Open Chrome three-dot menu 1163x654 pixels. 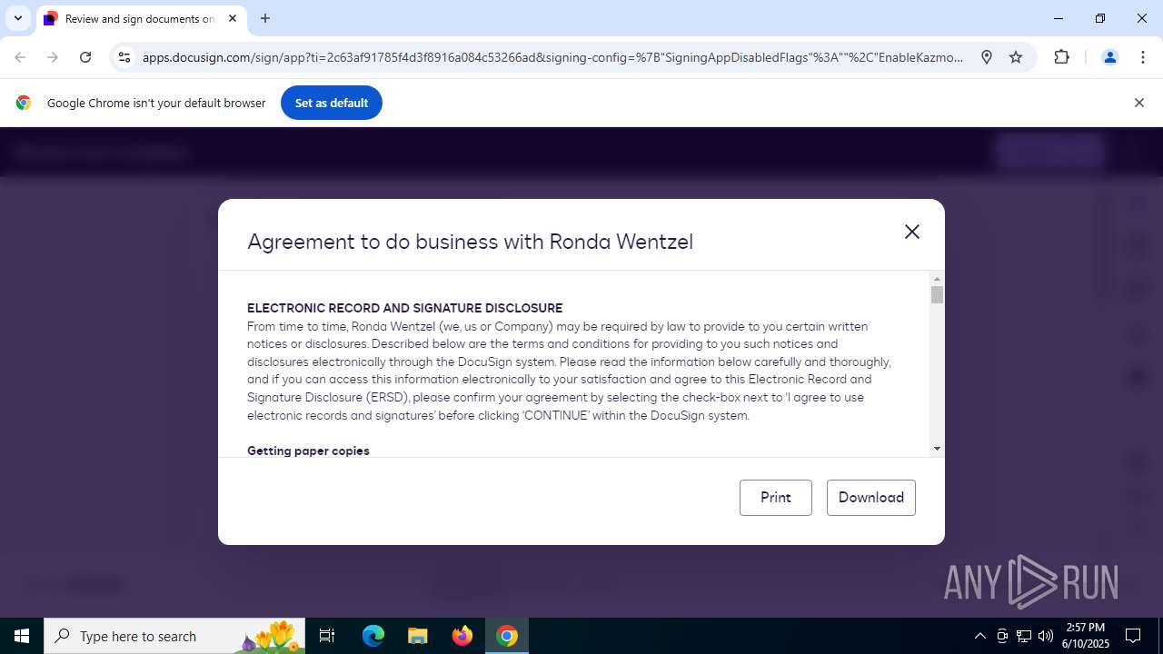tap(1143, 57)
